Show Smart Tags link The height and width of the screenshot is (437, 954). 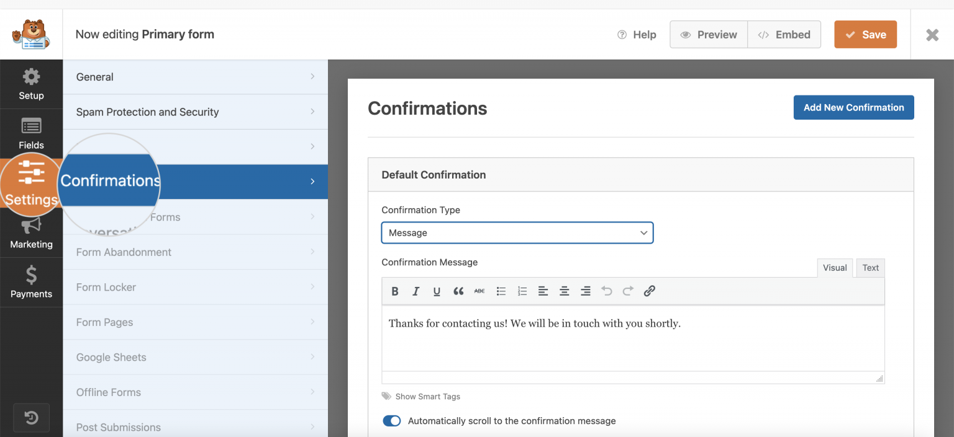421,396
